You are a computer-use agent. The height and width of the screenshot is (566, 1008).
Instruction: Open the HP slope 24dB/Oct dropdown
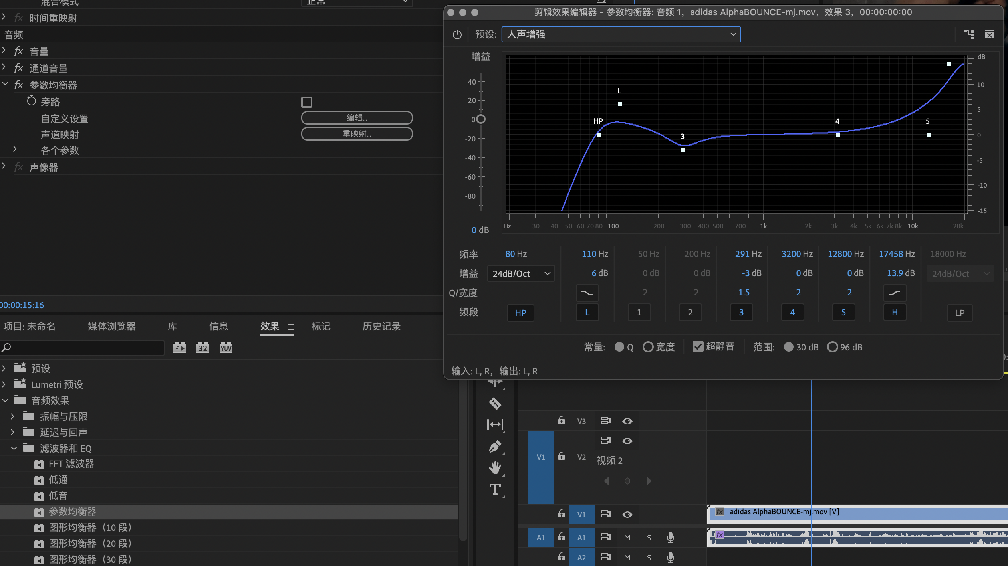click(521, 273)
